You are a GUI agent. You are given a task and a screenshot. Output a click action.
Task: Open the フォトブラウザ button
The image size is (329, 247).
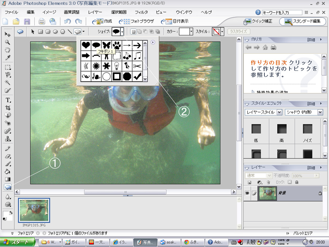pyautogui.click(x=136, y=21)
